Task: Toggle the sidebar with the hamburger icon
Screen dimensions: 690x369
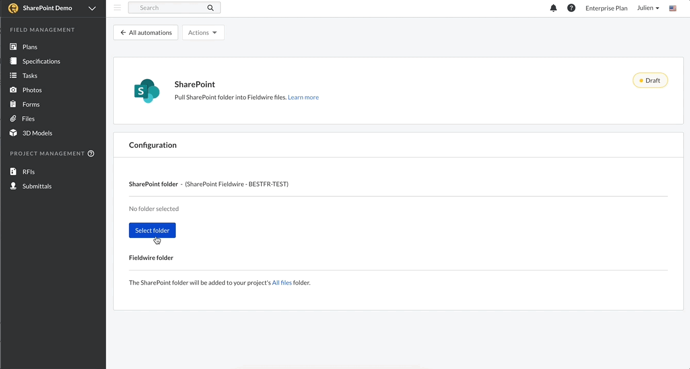Action: 117,8
